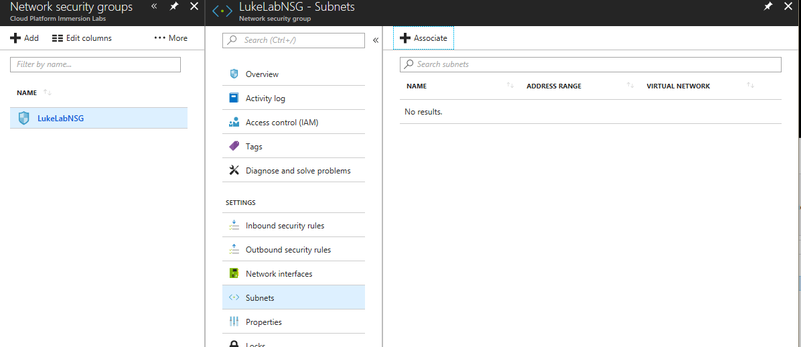Screen dimensions: 801x347
Task: Click the SETTINGS section heading
Action: (x=240, y=202)
